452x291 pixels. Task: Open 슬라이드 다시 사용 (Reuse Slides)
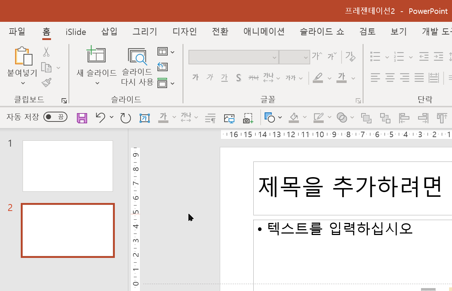[137, 56]
